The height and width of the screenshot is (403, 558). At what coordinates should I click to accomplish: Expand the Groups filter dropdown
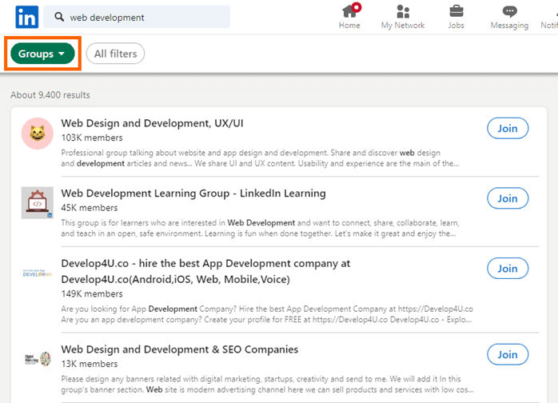coord(42,54)
